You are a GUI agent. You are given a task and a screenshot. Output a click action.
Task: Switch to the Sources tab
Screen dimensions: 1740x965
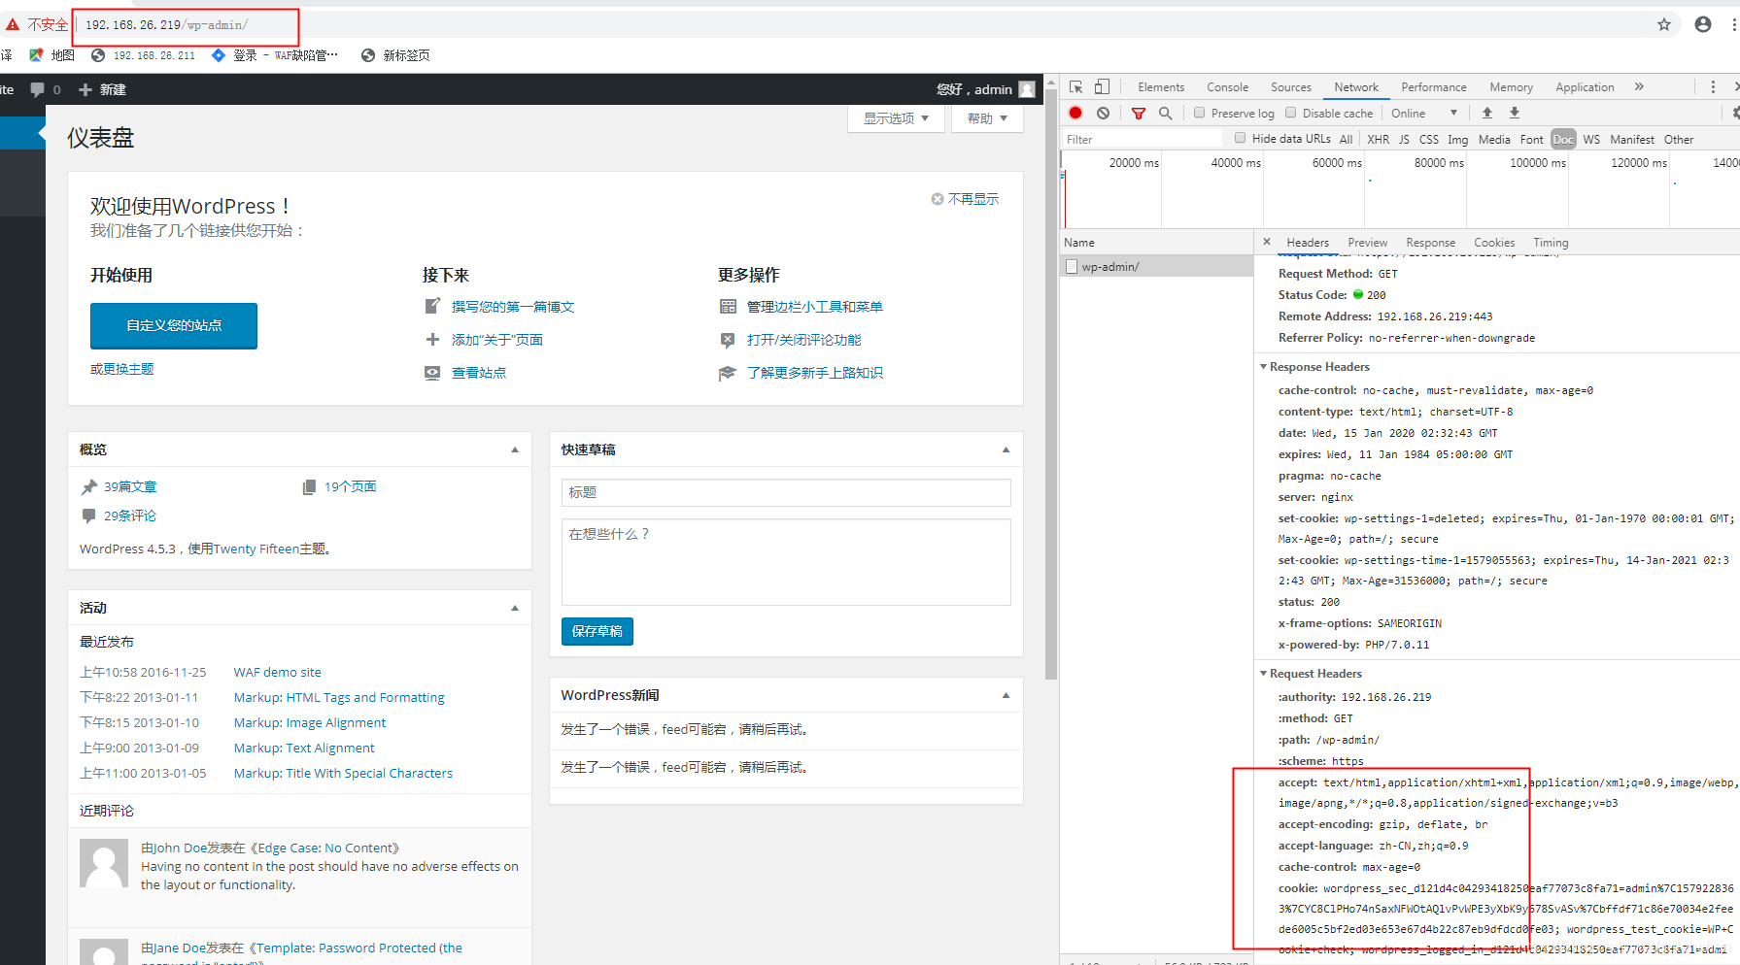pyautogui.click(x=1291, y=87)
